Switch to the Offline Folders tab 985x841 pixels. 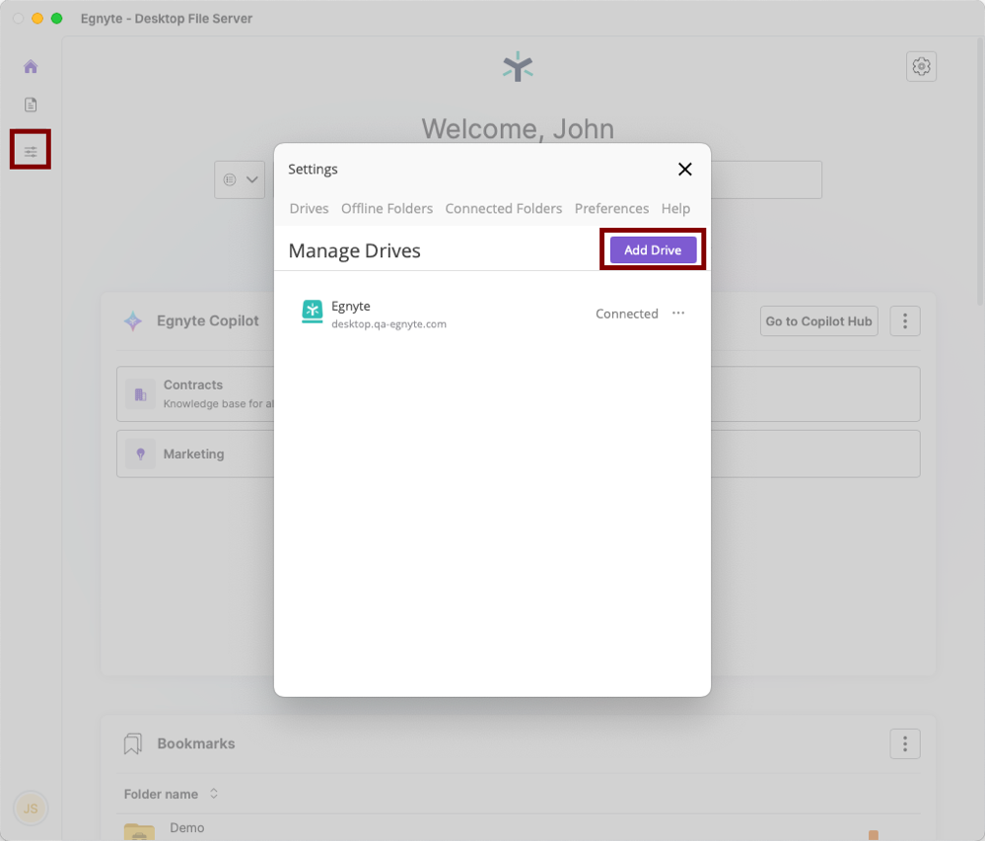coord(387,208)
